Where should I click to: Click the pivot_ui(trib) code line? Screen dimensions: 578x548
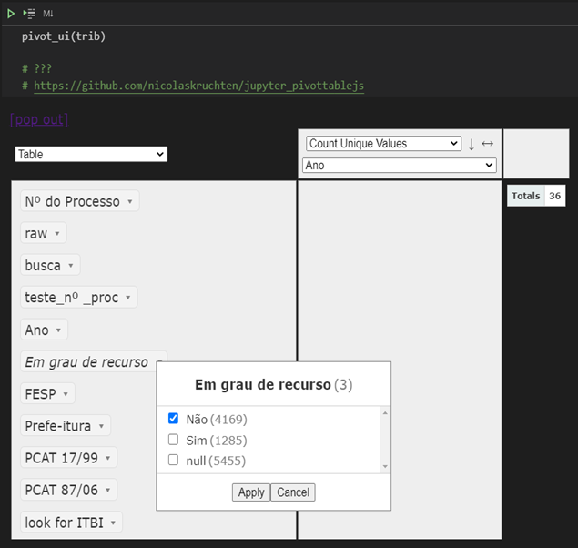point(64,36)
